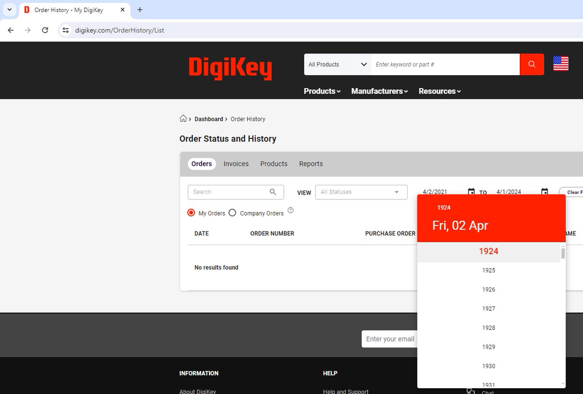The width and height of the screenshot is (583, 394).
Task: Expand the Resources navigation menu
Action: 440,91
